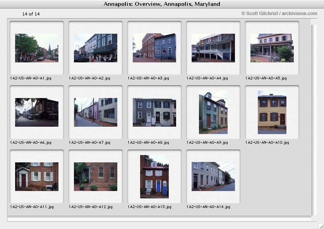
Task: Open thumbnail 1A2-US-AN-AO-A1 street with church spire
Action: [37, 48]
